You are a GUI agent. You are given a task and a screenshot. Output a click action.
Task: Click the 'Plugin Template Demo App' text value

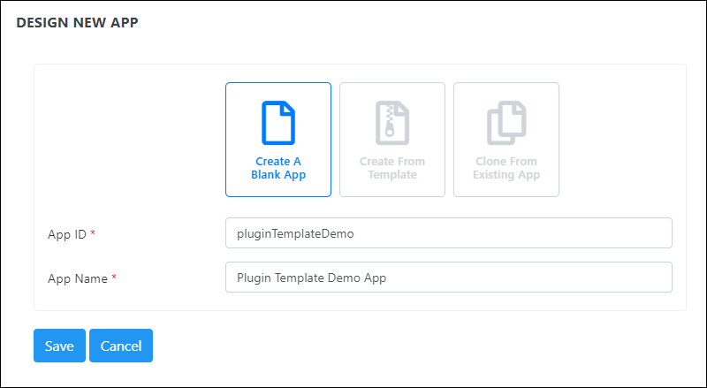tap(312, 278)
